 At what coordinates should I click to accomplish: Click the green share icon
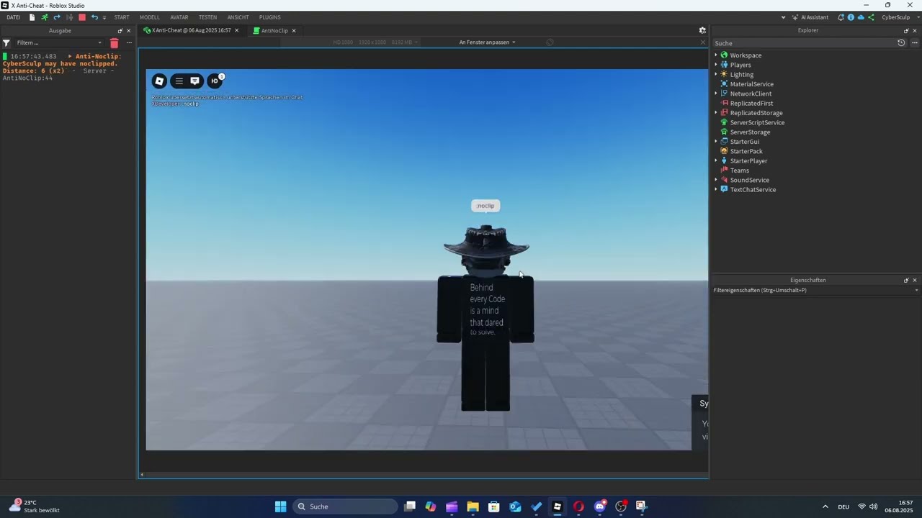871,17
